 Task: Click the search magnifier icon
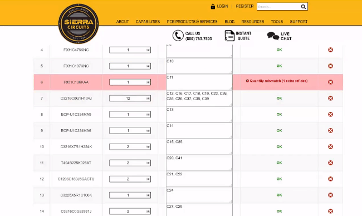click(x=303, y=7)
